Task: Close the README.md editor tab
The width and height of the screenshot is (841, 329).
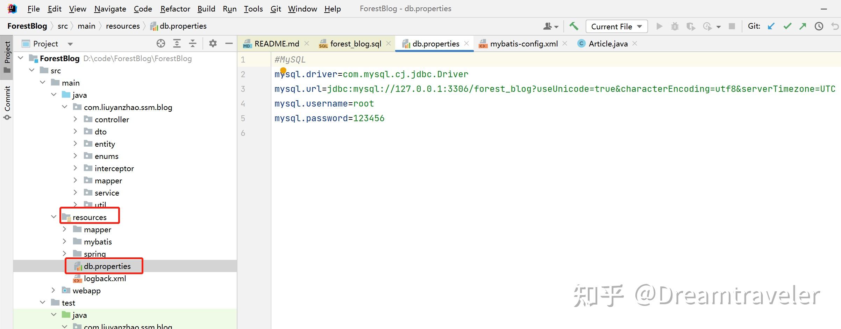Action: 307,43
